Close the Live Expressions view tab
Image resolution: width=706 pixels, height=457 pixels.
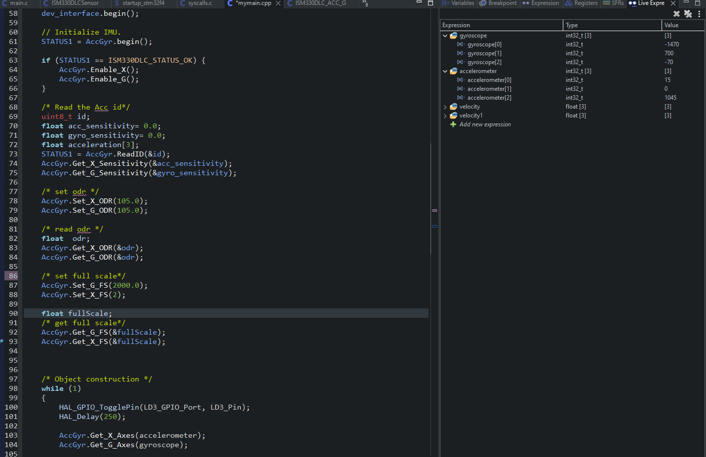(673, 3)
